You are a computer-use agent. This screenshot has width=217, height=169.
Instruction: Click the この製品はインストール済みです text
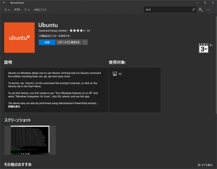point(55,36)
